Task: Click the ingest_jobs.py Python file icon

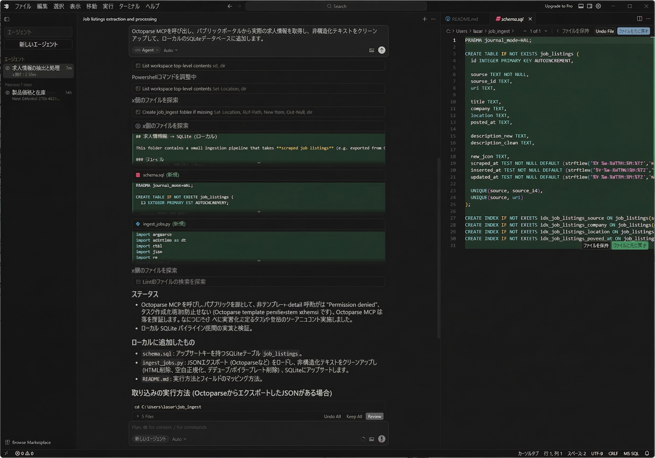Action: point(138,224)
